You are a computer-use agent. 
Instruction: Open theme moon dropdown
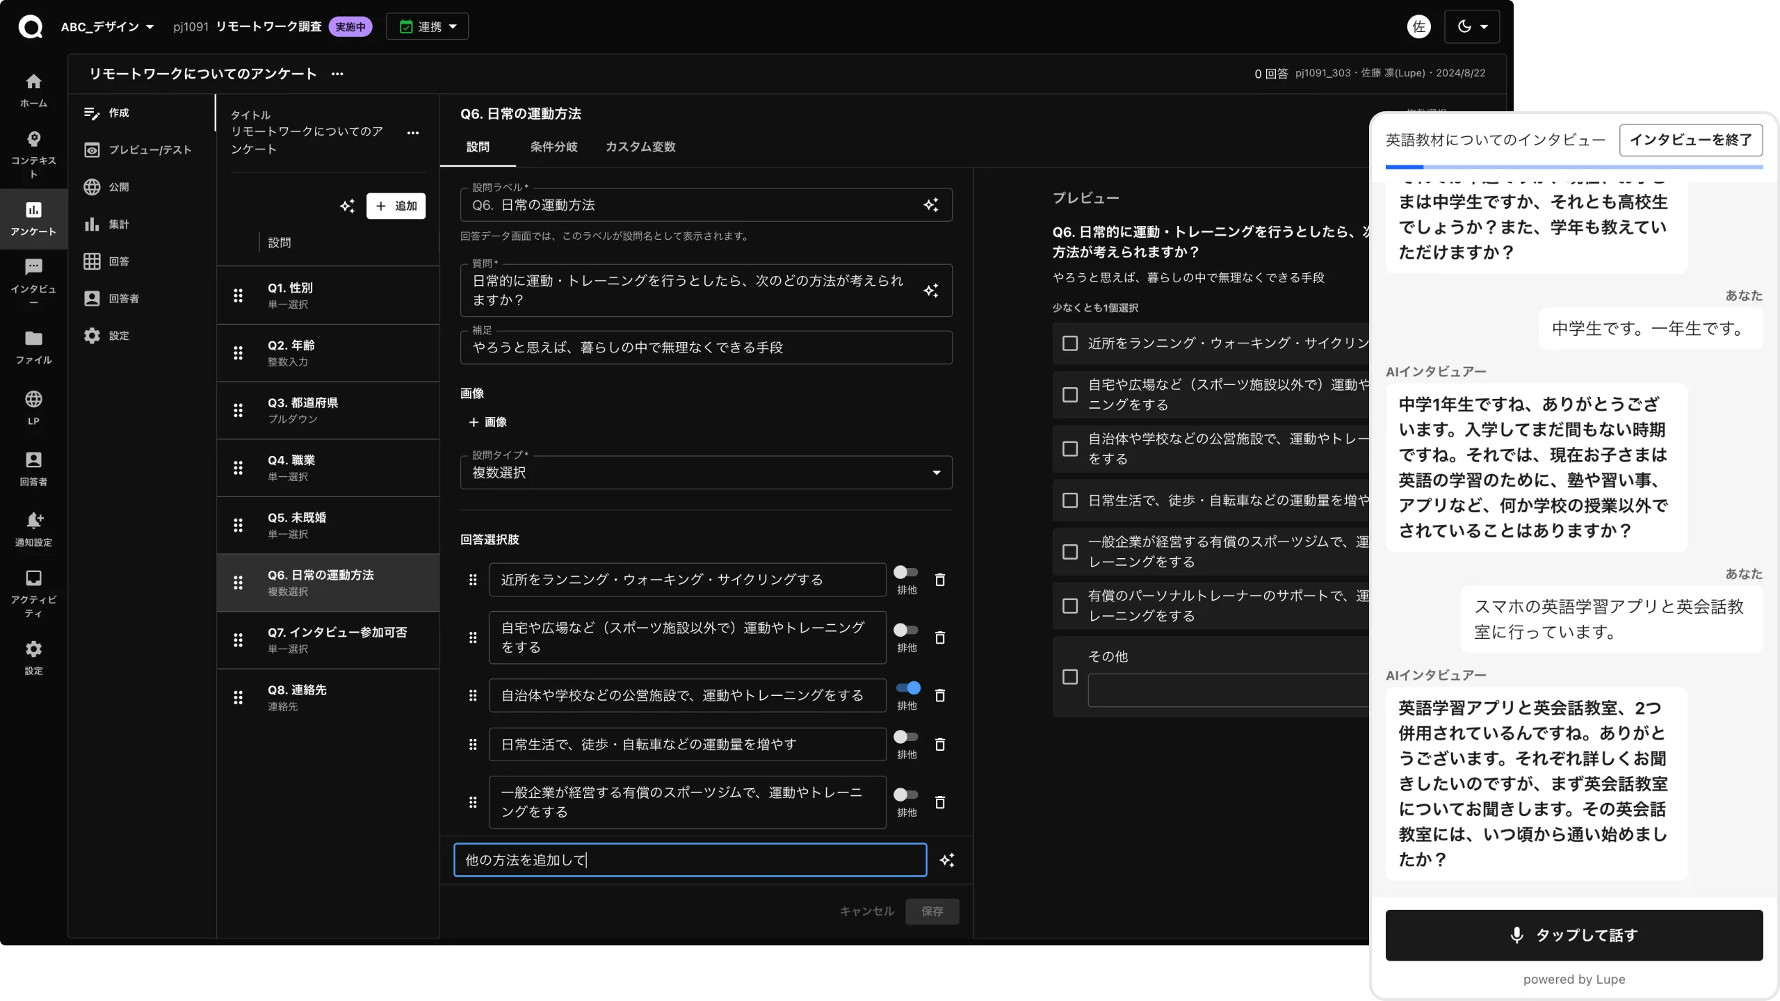1471,26
